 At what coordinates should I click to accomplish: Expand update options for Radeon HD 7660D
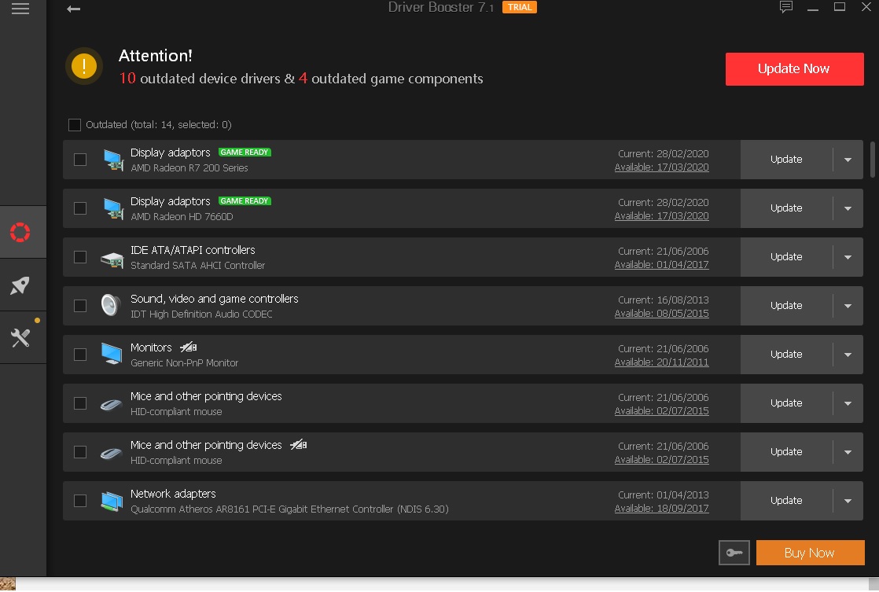click(x=848, y=208)
